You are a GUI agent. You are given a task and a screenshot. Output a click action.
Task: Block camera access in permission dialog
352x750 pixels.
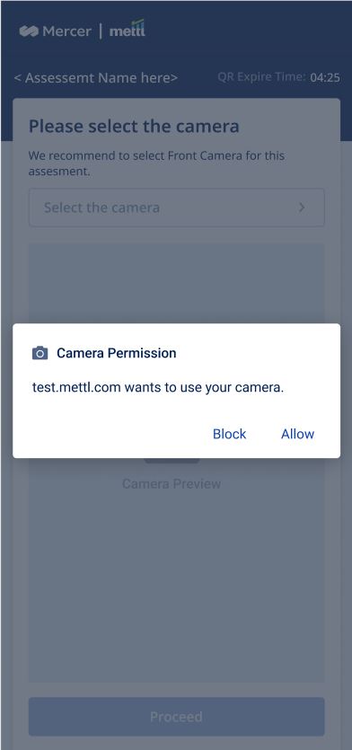click(230, 434)
